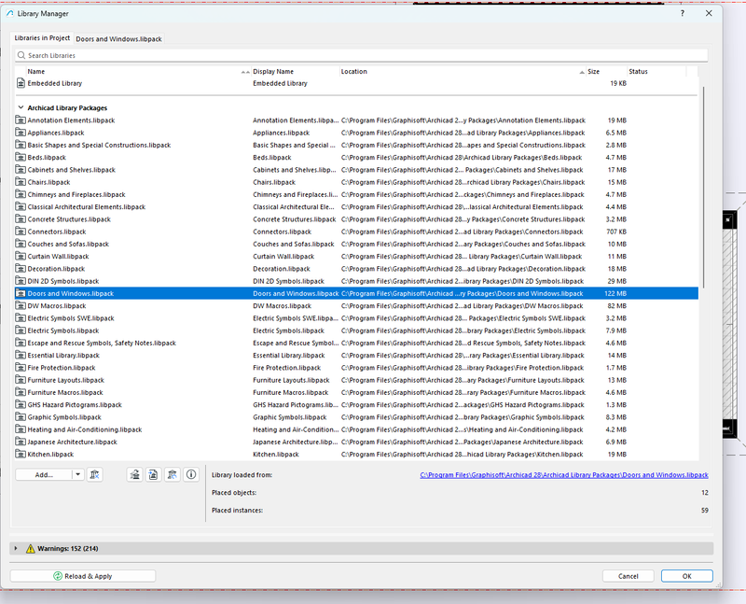
Task: Click the Search Libraries input field
Action: [x=361, y=55]
